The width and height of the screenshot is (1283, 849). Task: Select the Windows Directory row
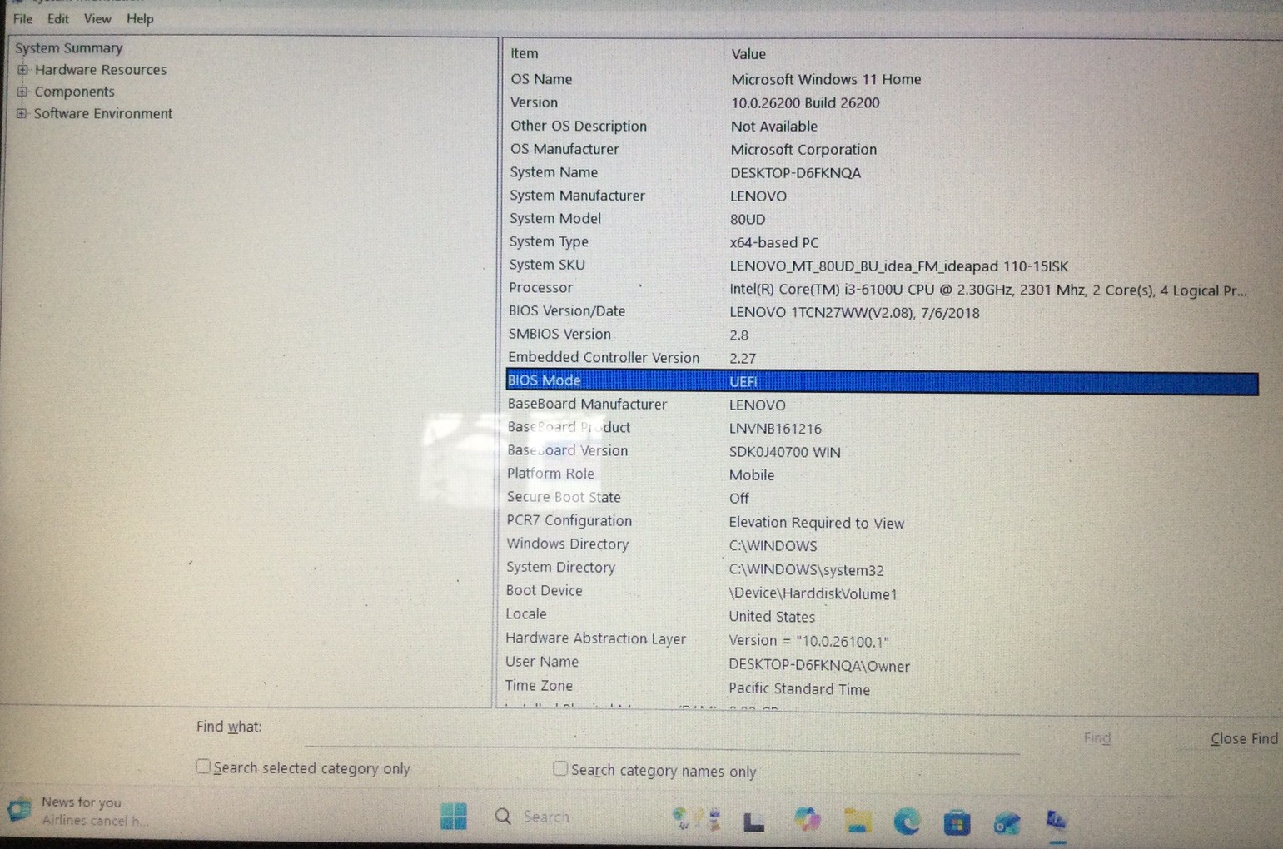(883, 545)
